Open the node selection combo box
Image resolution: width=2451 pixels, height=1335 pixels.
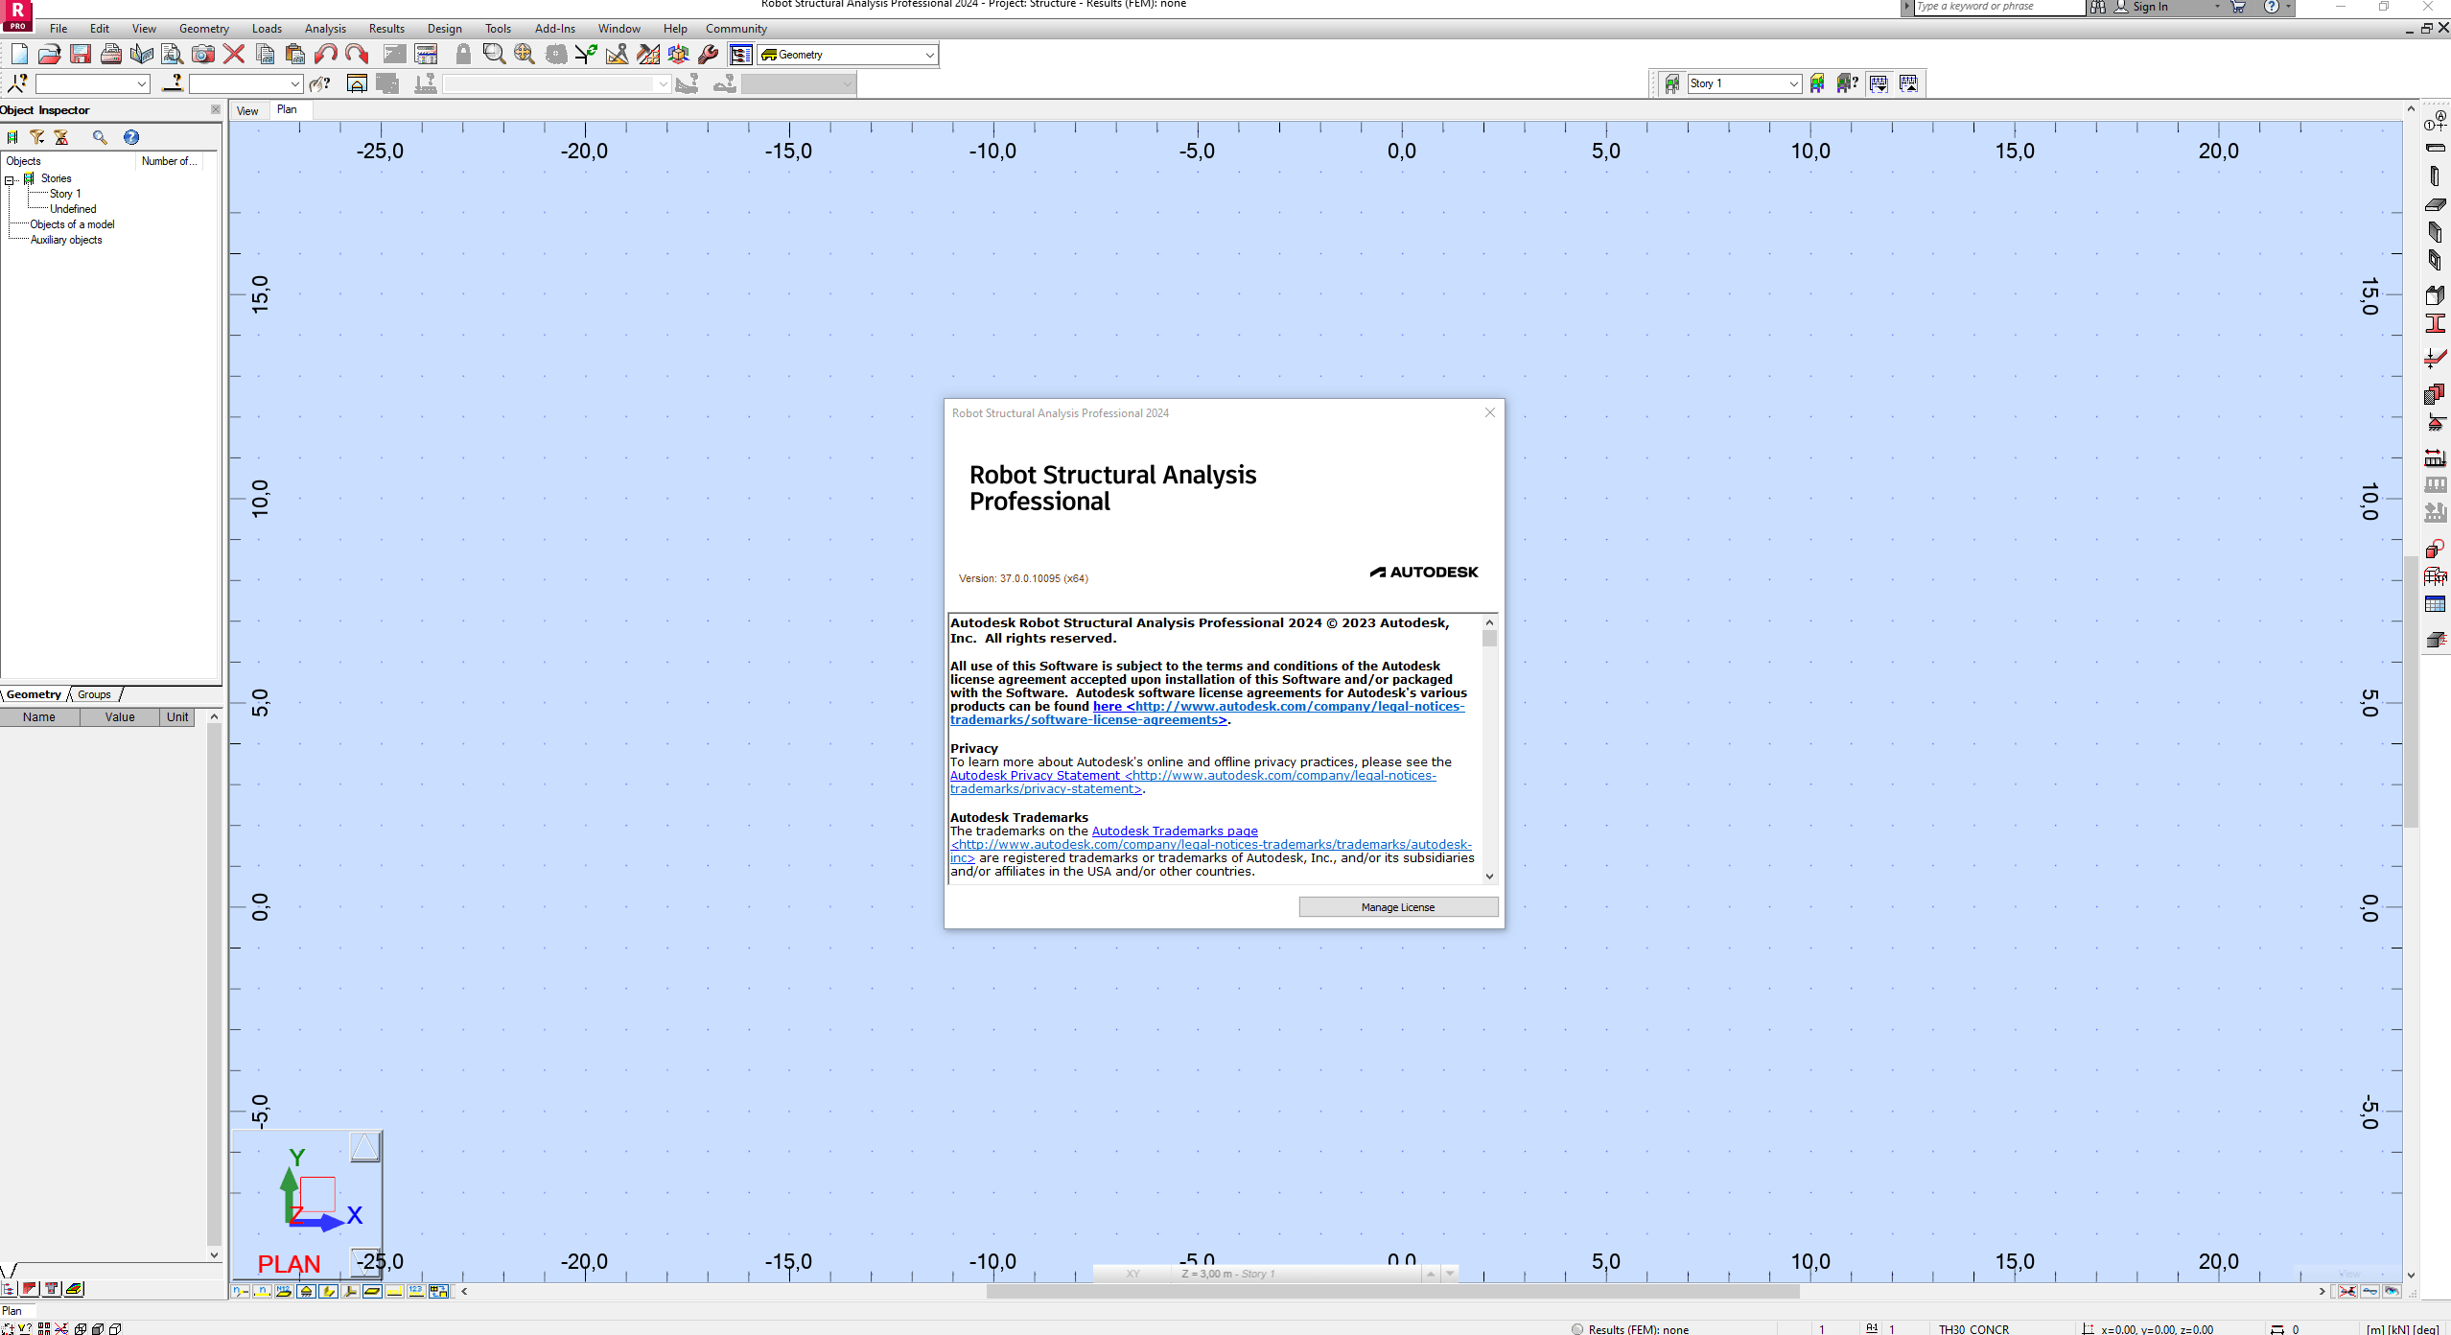pyautogui.click(x=92, y=84)
